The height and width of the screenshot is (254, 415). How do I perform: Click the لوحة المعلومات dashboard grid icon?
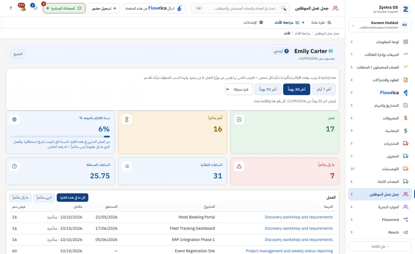405,42
